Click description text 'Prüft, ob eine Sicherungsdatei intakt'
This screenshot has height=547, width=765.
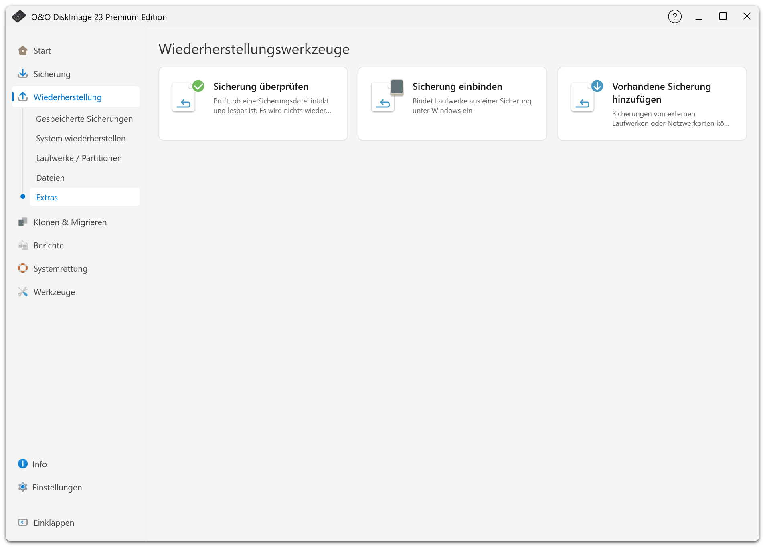coord(271,101)
